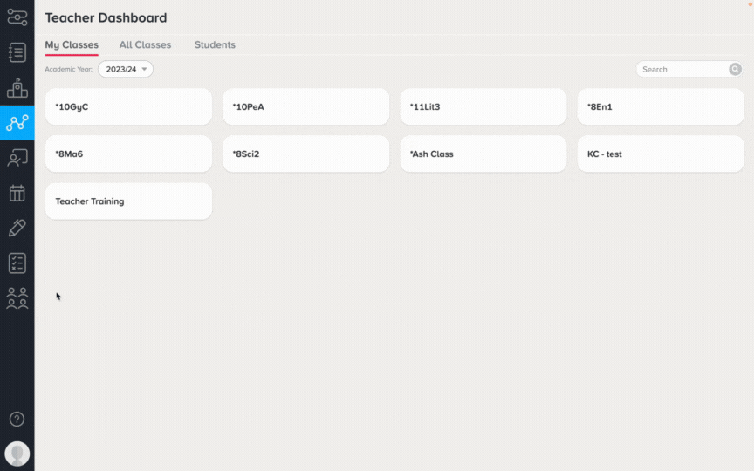Open the user profile avatar

click(17, 454)
